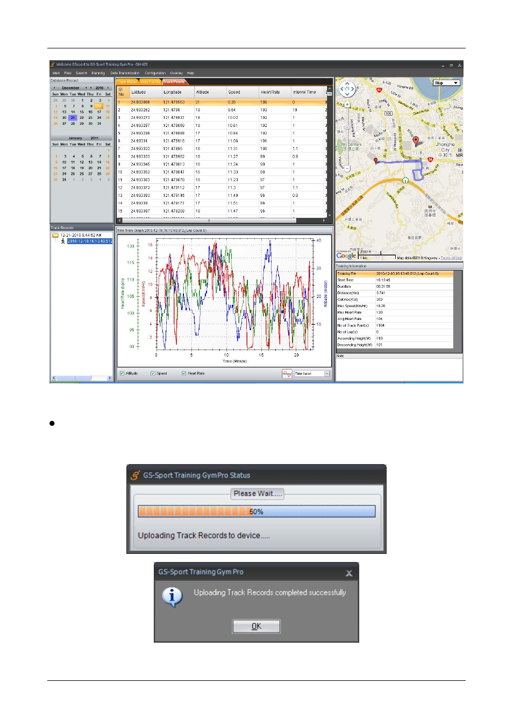
Task: Click the Max Speed value 16.70
Action: pos(381,306)
